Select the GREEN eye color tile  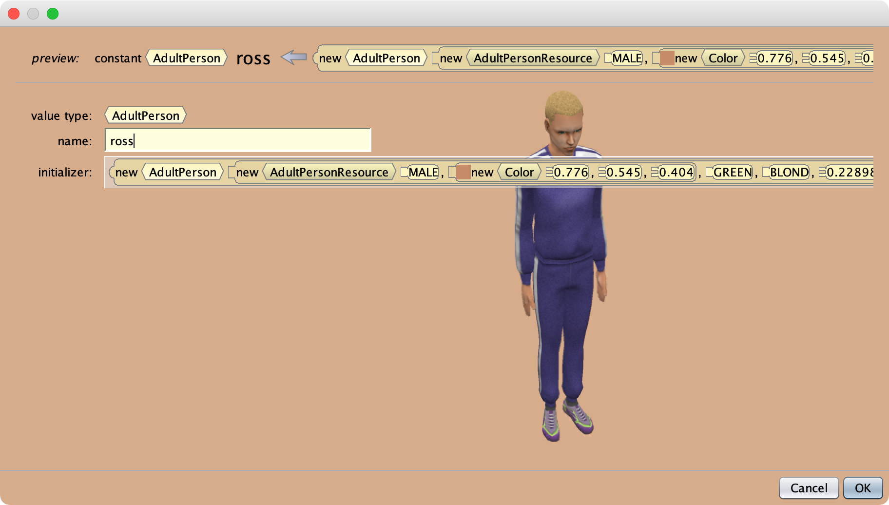click(731, 172)
